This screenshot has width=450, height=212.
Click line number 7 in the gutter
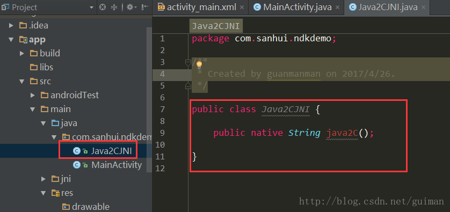[162, 109]
